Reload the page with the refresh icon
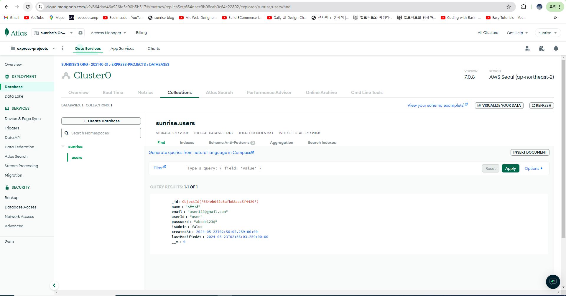566x296 pixels. [x=27, y=7]
